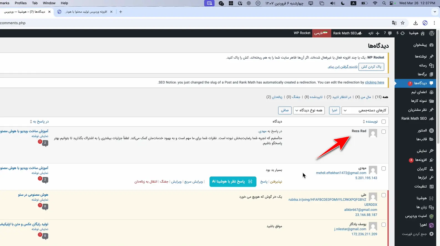
Task: Open the Help menu
Action: point(64,3)
